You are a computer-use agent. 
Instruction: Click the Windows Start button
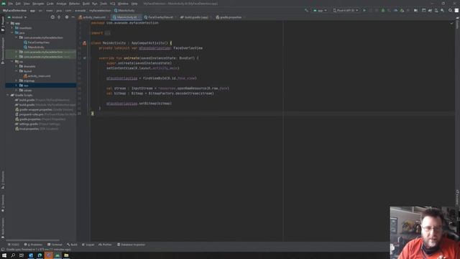point(4,255)
